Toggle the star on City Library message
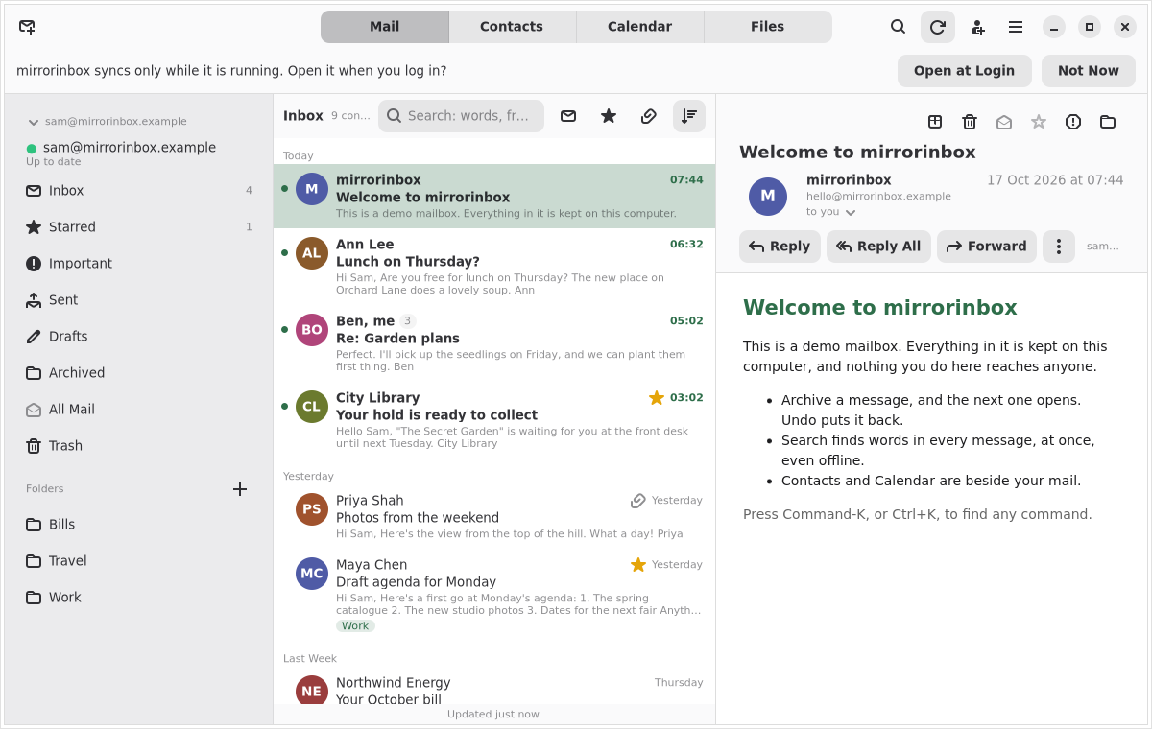 click(657, 398)
